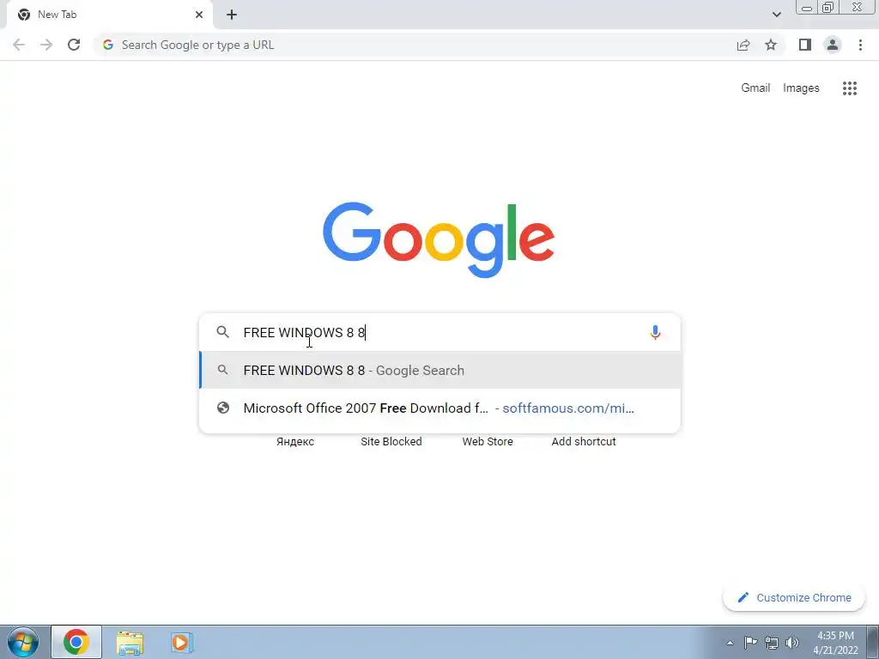Viewport: 879px width, 659px height.
Task: Share this page icon in address bar
Action: point(743,45)
